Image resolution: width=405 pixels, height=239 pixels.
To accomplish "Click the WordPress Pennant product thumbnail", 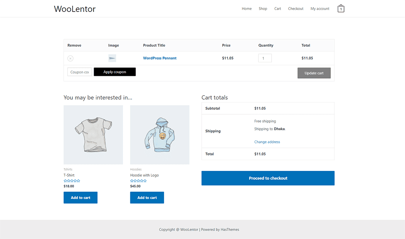I will [112, 58].
